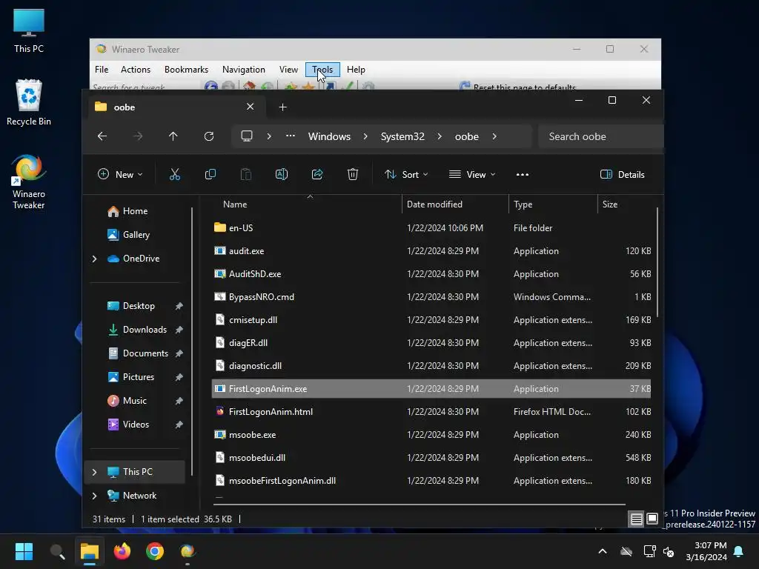The image size is (759, 569).
Task: Switch to details view icon in status bar
Action: pyautogui.click(x=636, y=519)
